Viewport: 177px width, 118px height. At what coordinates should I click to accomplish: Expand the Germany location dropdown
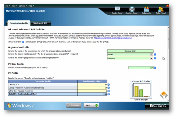tap(151, 58)
